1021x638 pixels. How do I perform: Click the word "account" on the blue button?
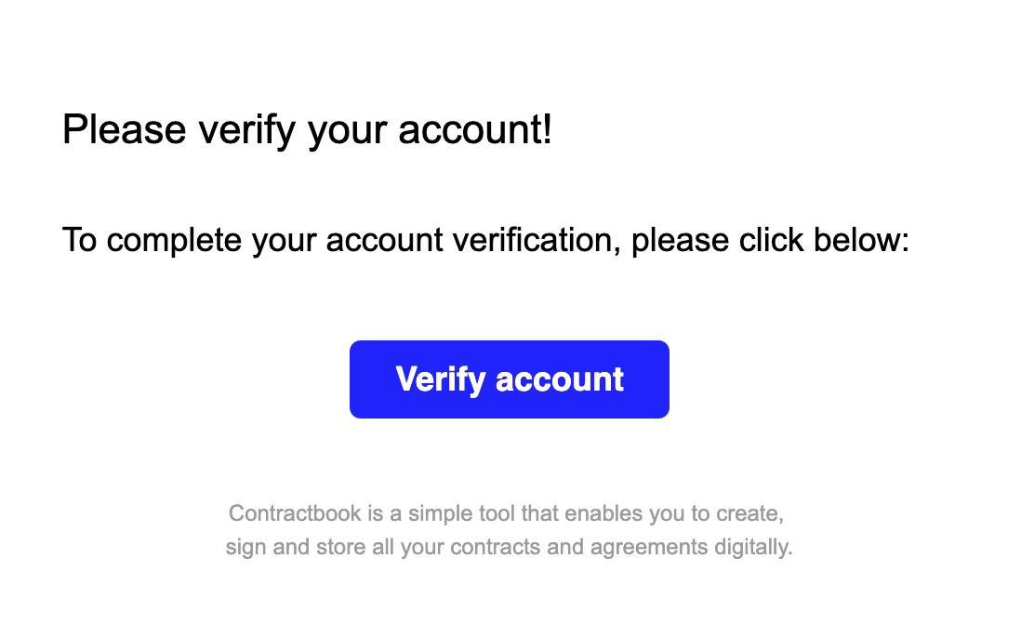(560, 379)
